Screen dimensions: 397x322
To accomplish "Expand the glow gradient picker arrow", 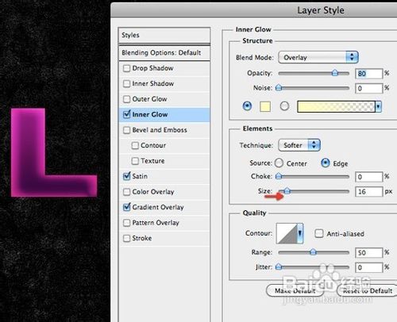I will 378,106.
